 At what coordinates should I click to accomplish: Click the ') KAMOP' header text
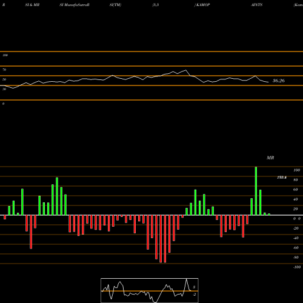coord(202,5)
